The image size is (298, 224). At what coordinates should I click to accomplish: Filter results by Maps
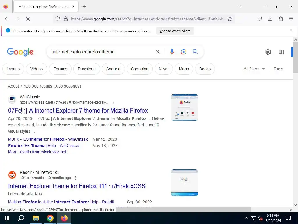[184, 69]
